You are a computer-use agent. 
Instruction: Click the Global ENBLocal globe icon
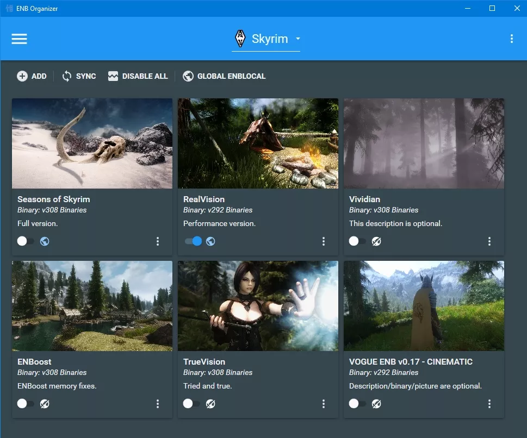(188, 76)
